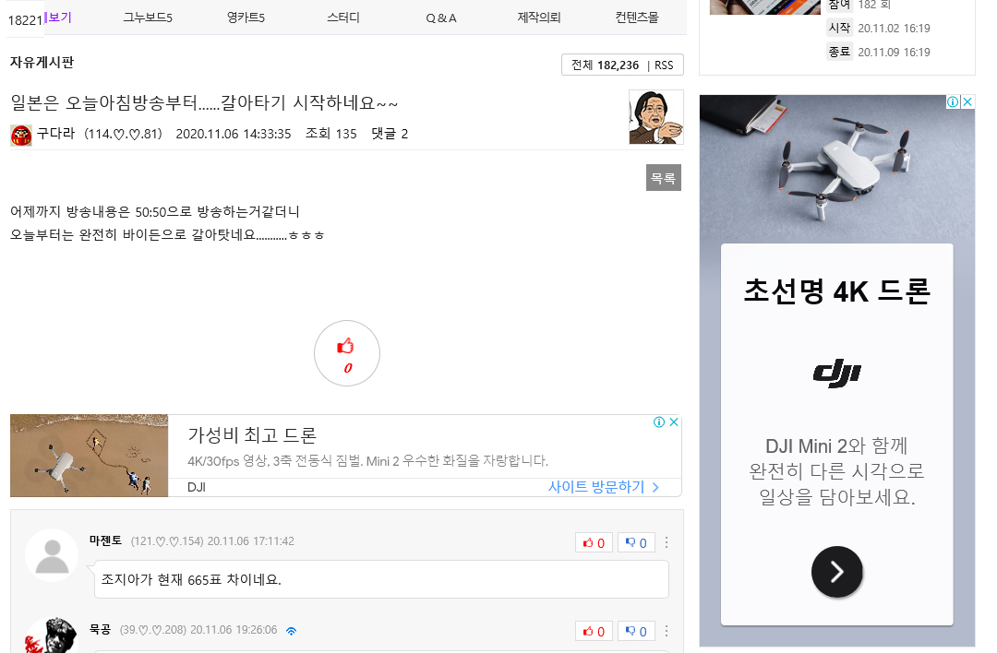
Task: Click commenter name 묵공
Action: point(100,630)
